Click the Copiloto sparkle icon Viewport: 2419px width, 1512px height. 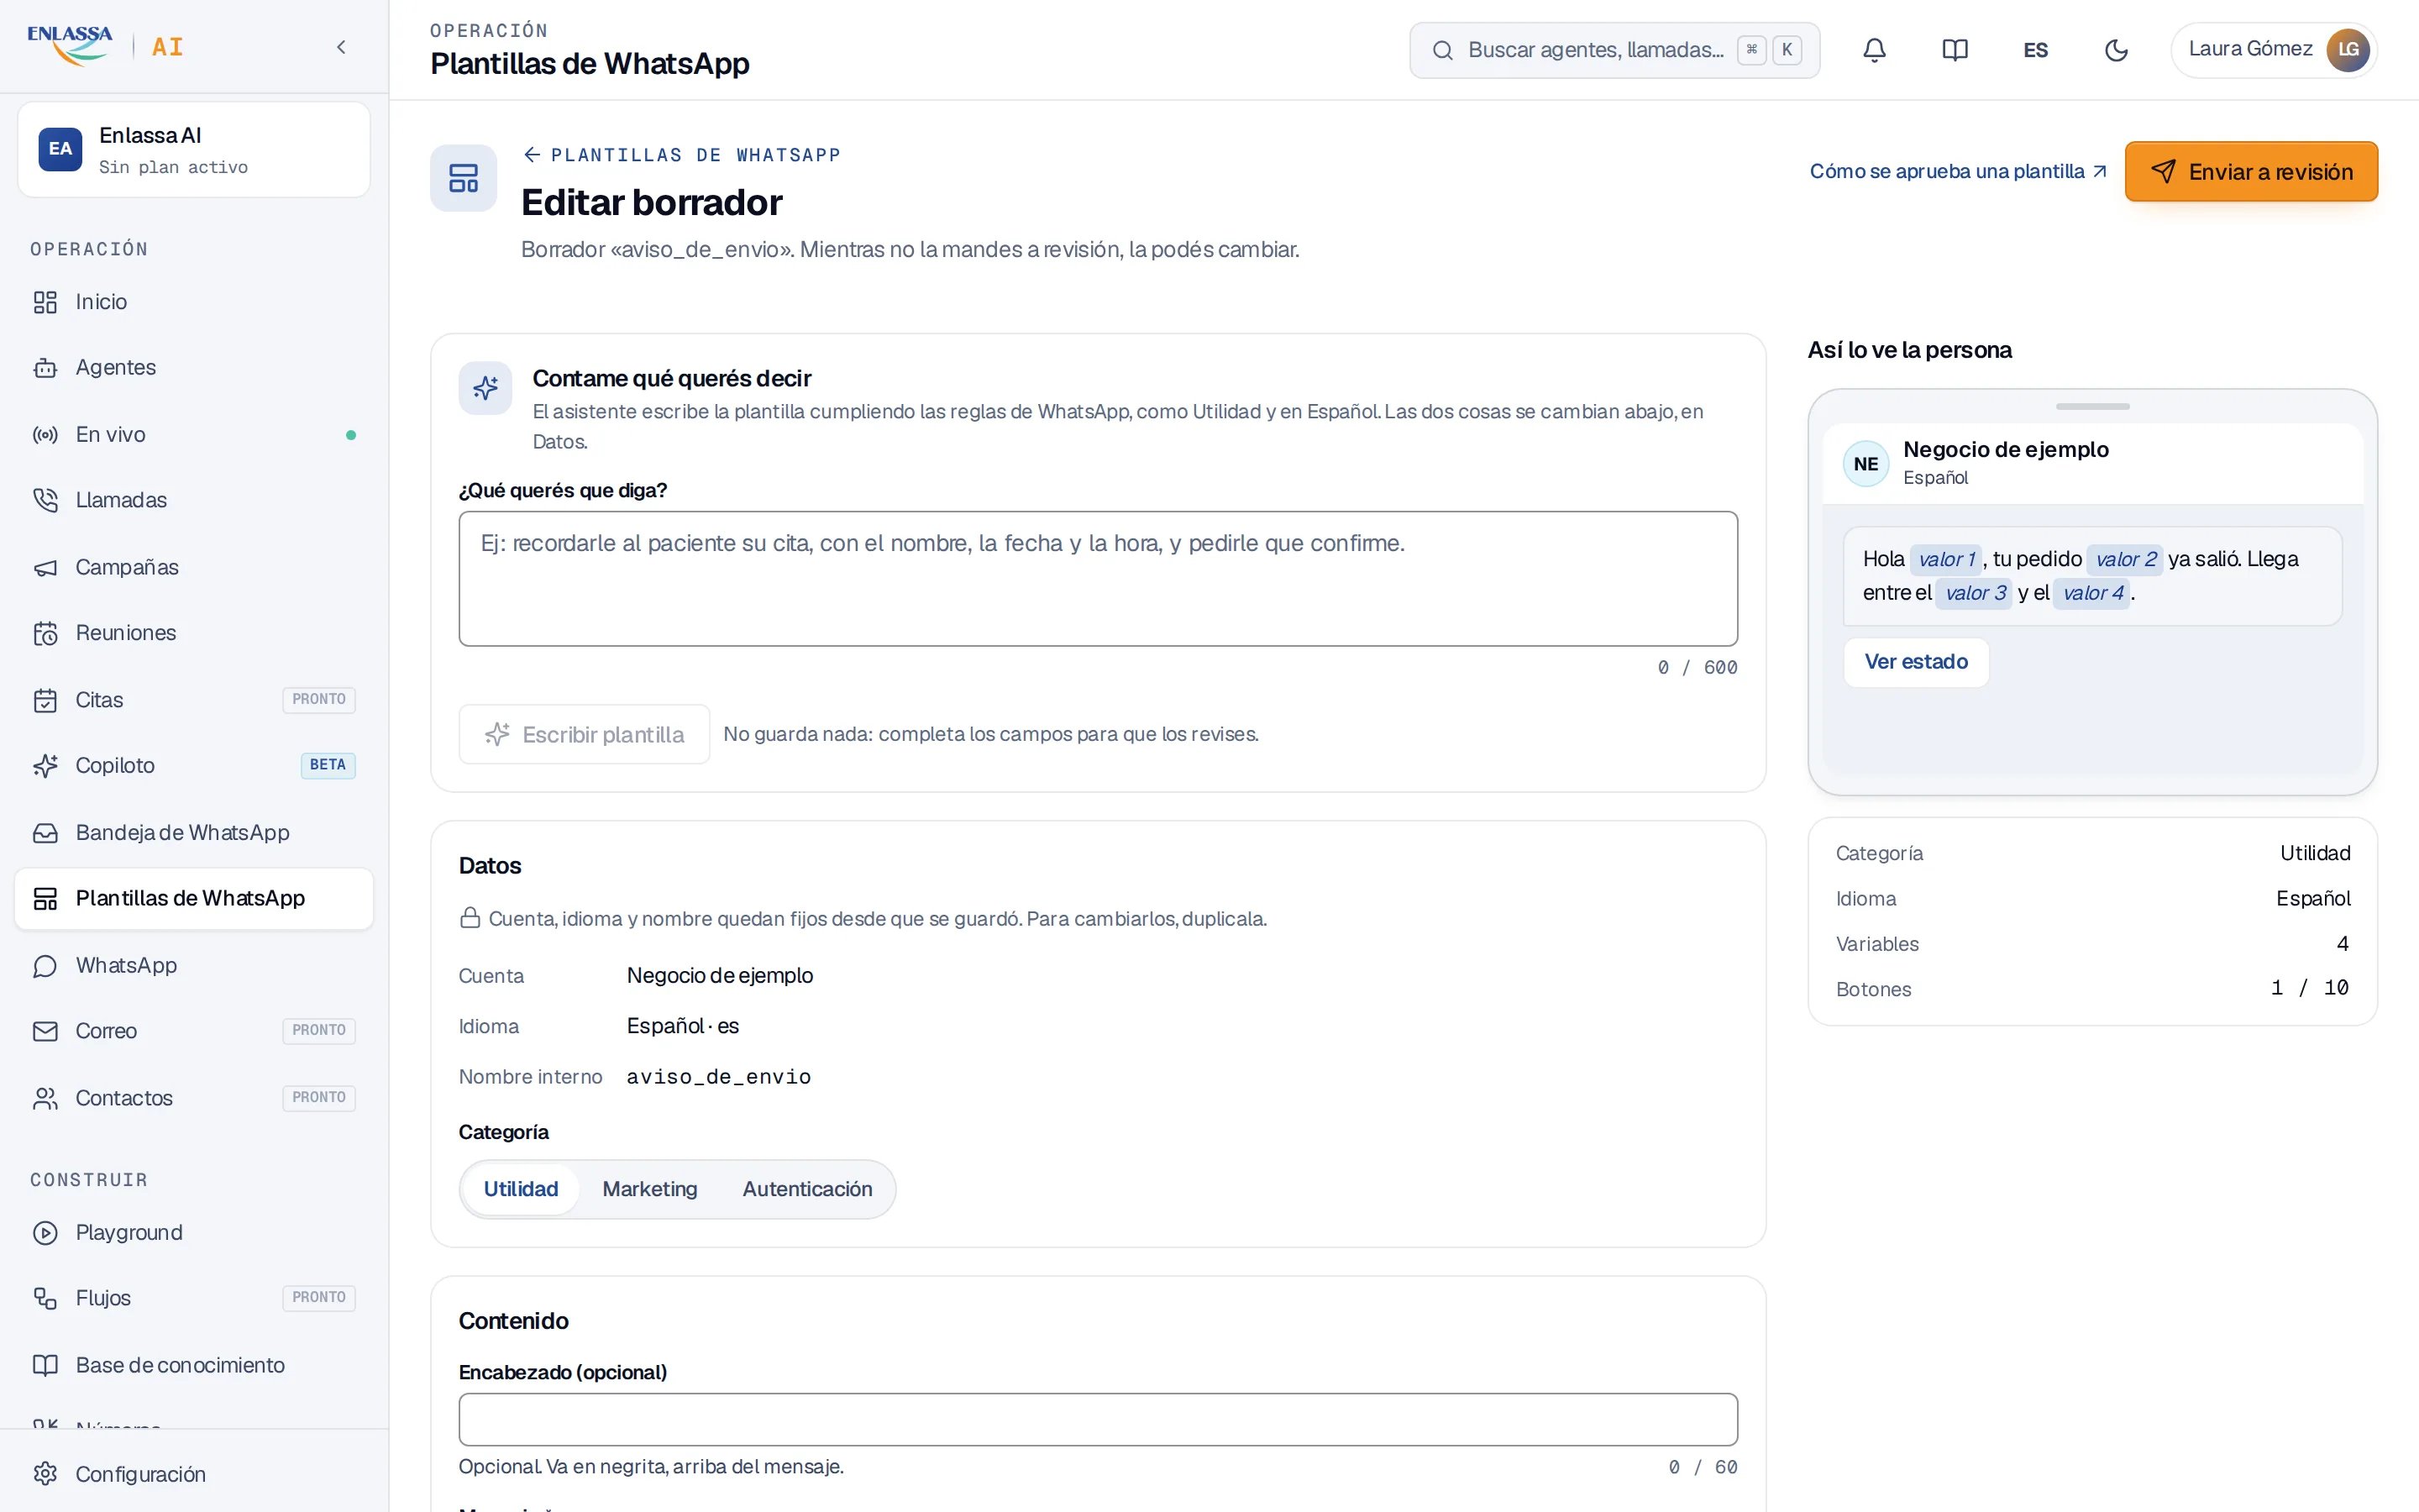45,766
